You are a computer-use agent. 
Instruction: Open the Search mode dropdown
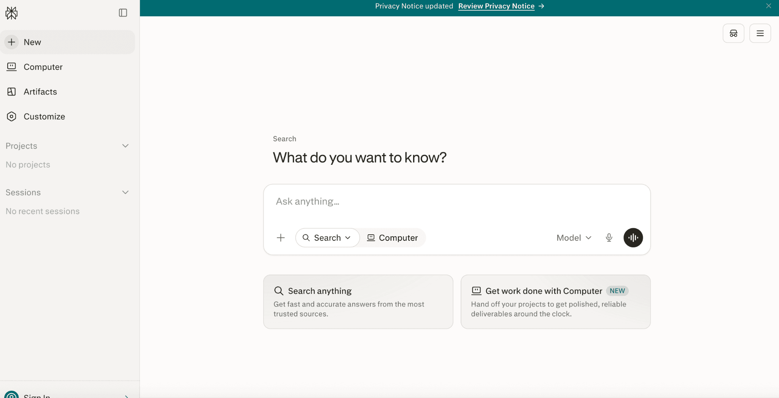point(327,238)
